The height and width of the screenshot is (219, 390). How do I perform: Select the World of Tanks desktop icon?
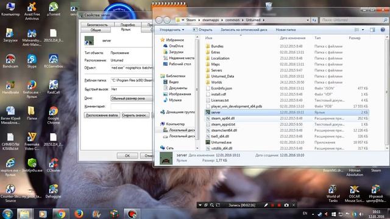click(x=333, y=193)
